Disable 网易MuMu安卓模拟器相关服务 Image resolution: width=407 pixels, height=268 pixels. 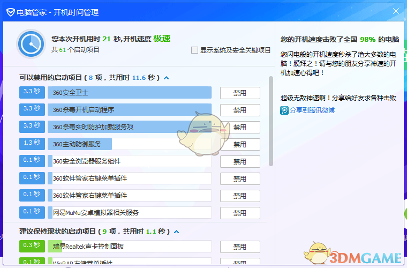click(240, 213)
